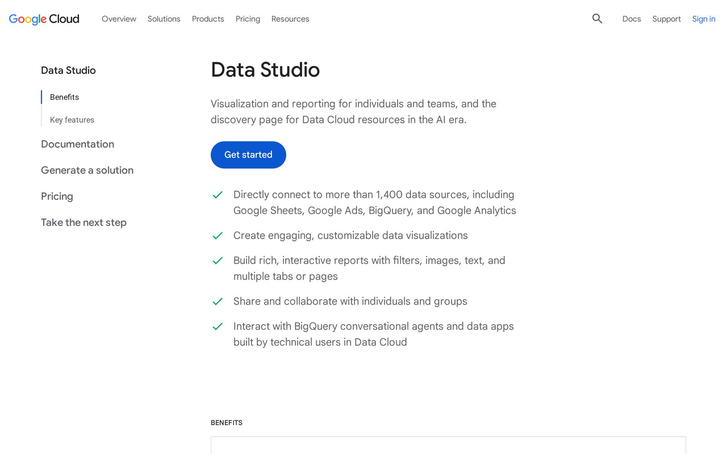The height and width of the screenshot is (454, 727).
Task: Open the Overview menu
Action: point(119,19)
